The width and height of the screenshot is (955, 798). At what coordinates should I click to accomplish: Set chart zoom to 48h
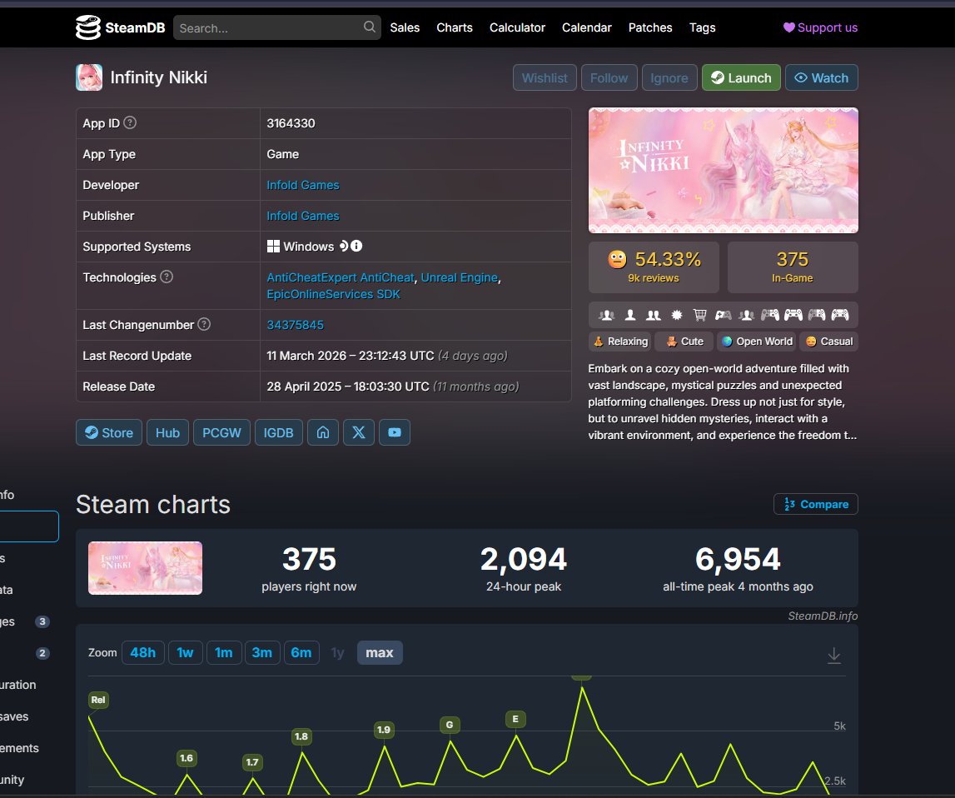(143, 652)
